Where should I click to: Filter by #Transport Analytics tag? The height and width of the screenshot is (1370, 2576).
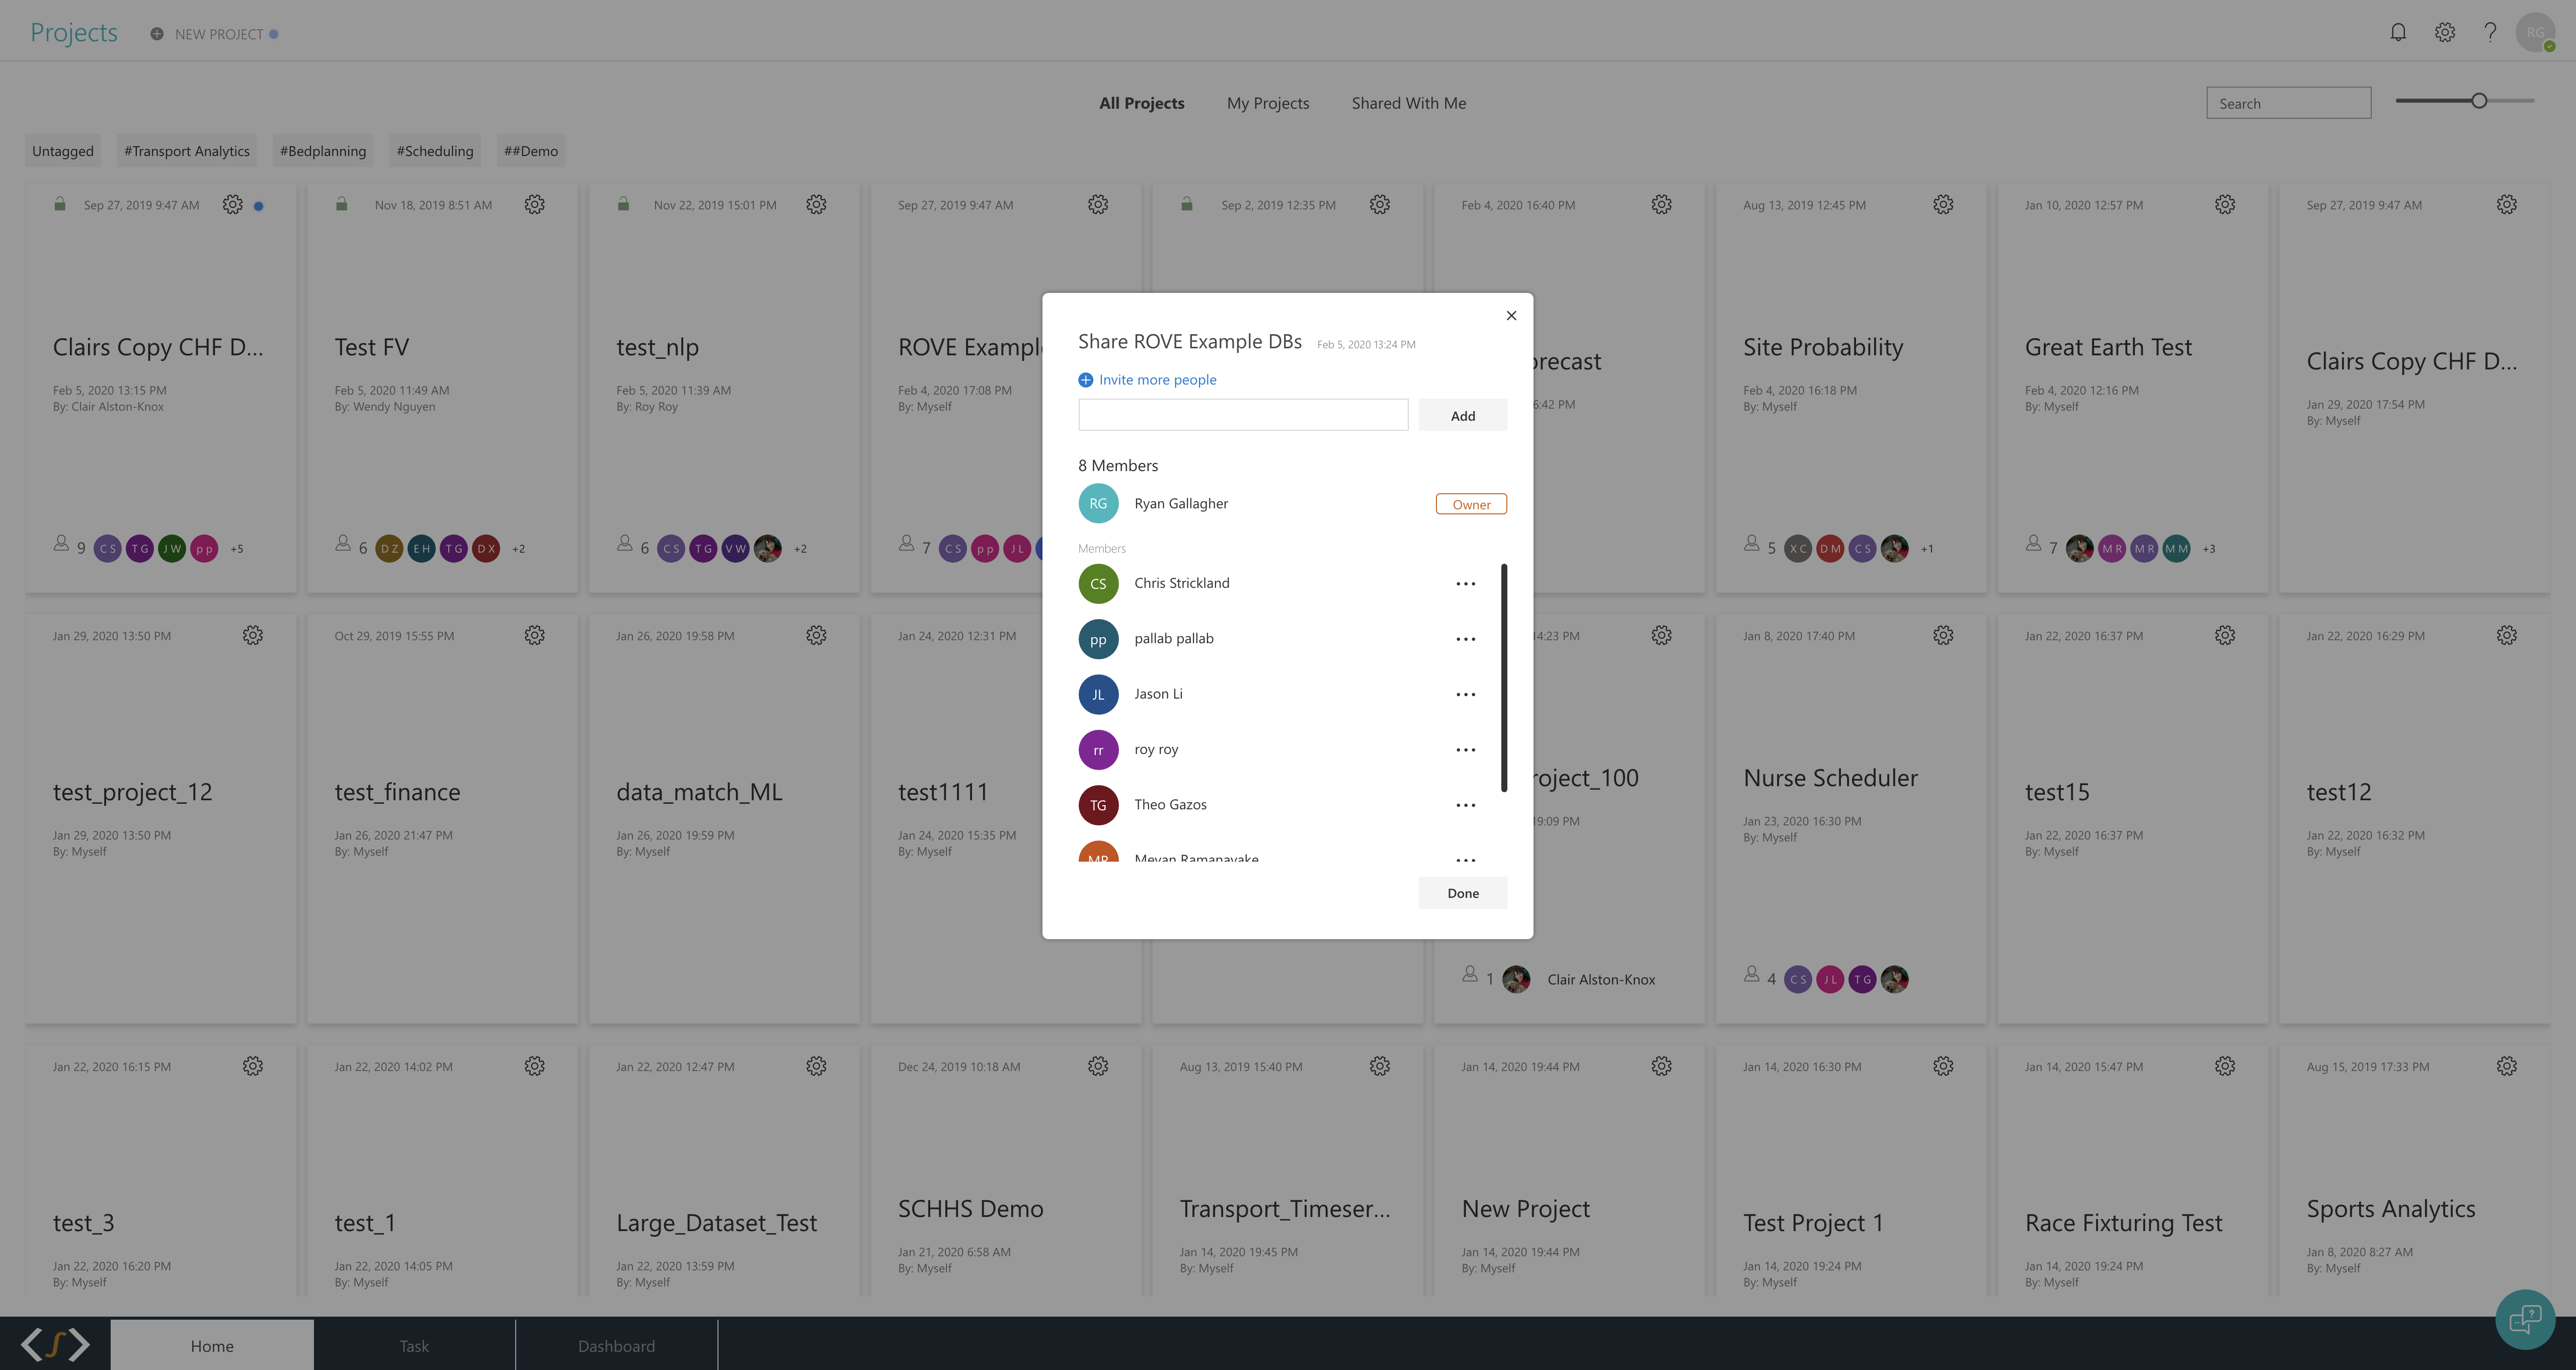187,151
